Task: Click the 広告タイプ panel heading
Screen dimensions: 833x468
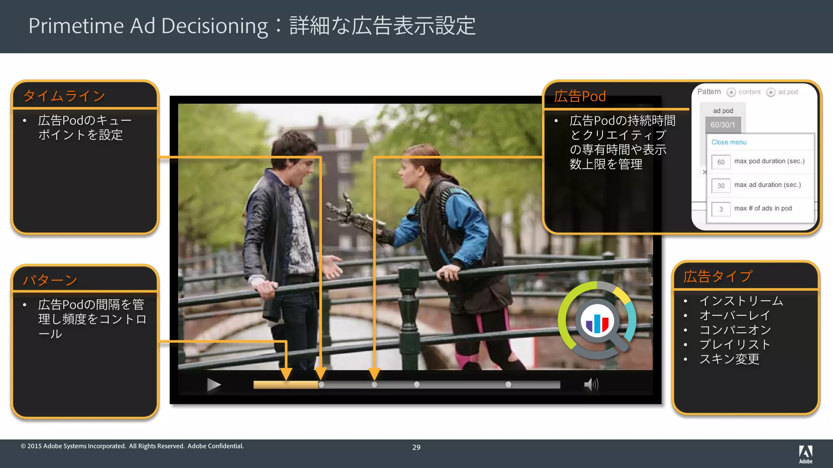Action: pos(718,277)
